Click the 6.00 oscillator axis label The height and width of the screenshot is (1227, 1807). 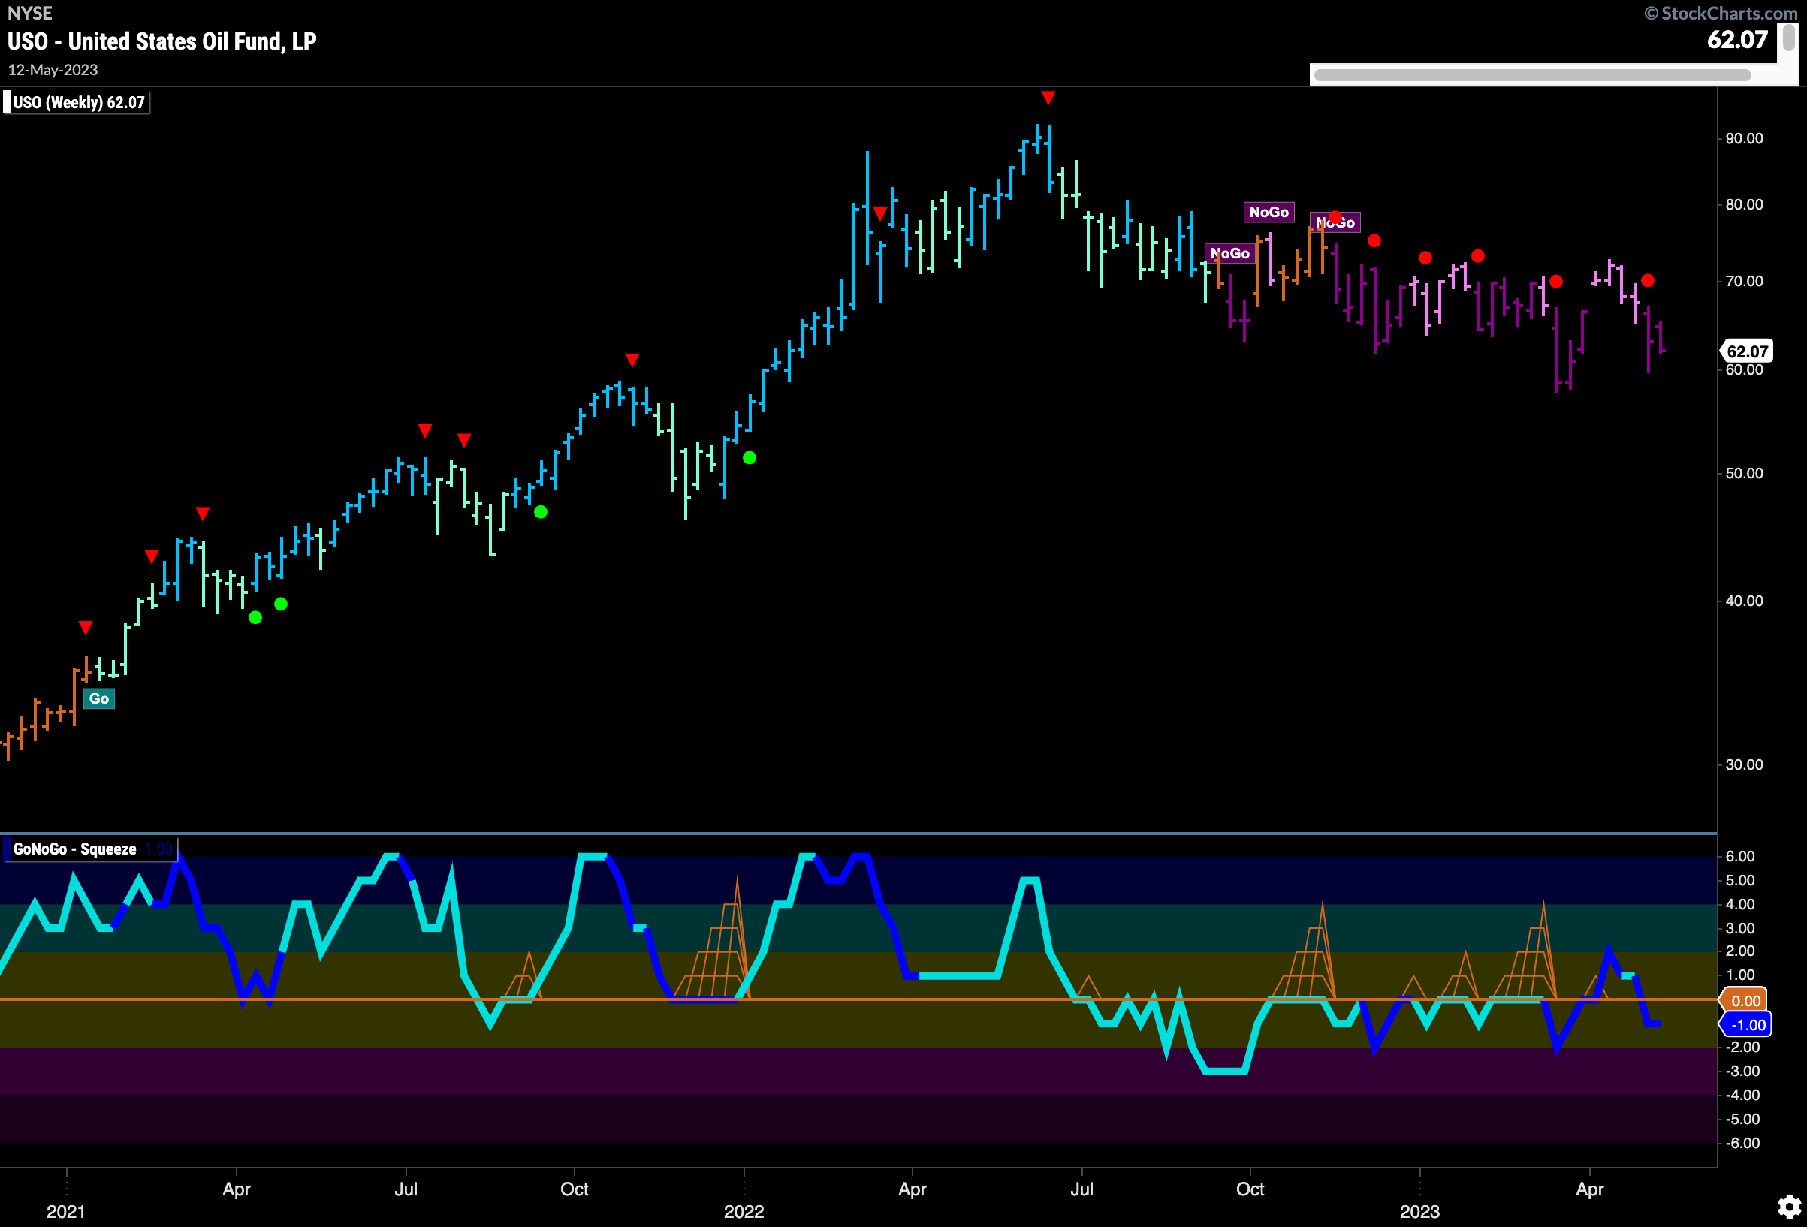pyautogui.click(x=1740, y=856)
